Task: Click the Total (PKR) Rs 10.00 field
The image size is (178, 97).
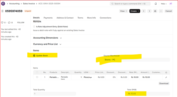Action: (149, 94)
